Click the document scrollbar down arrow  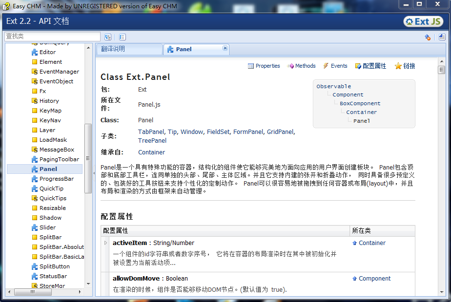pos(442,292)
